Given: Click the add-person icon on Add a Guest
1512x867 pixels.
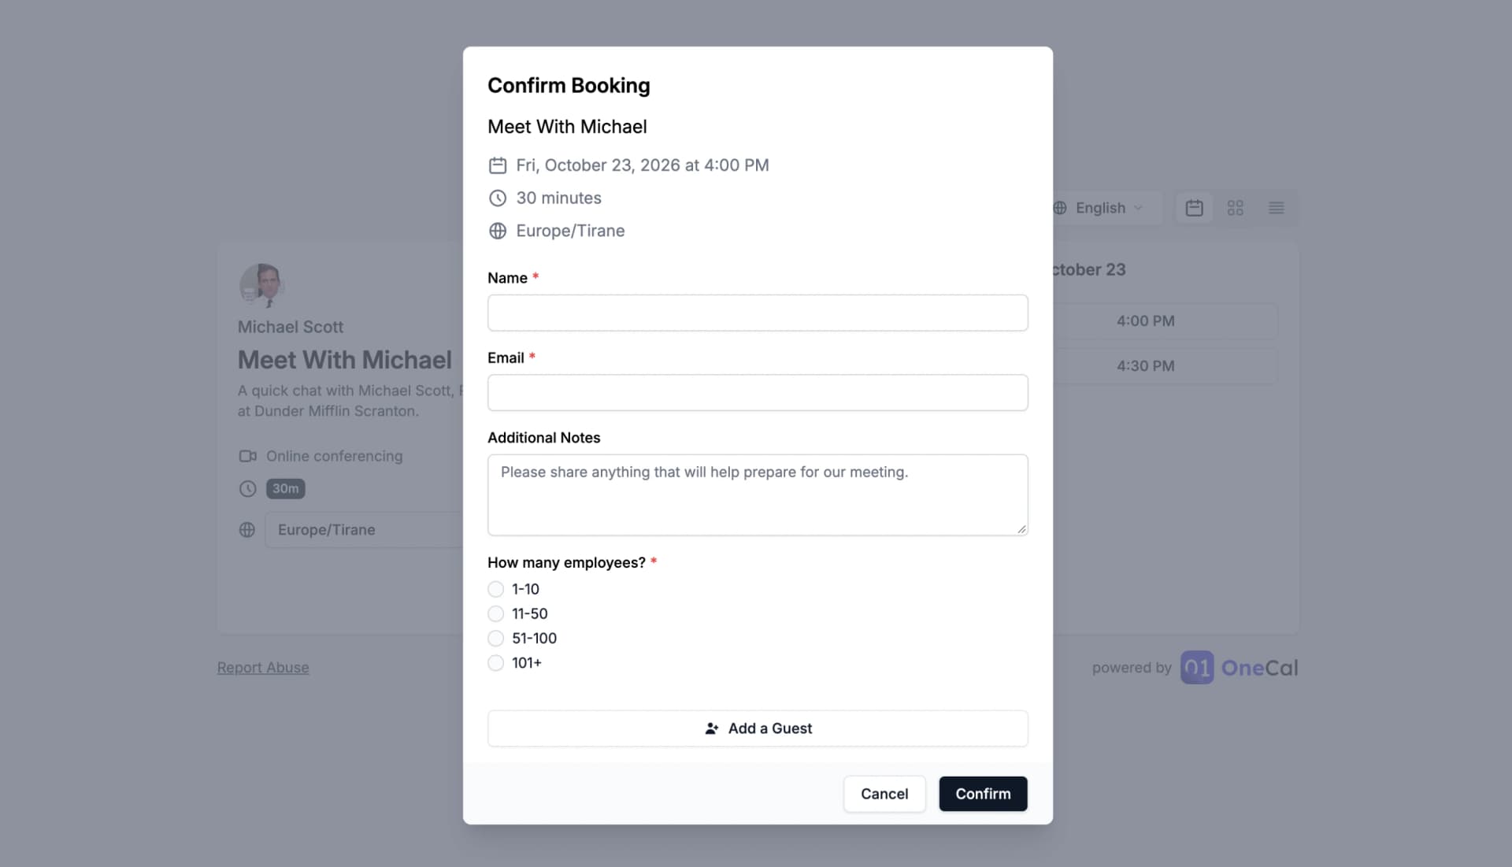Looking at the screenshot, I should (712, 728).
